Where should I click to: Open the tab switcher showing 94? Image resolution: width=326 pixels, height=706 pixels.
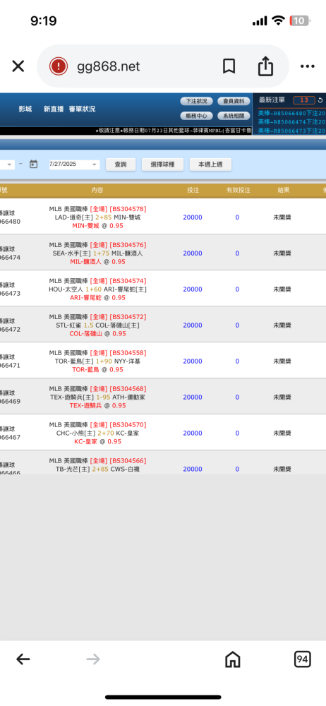(303, 659)
